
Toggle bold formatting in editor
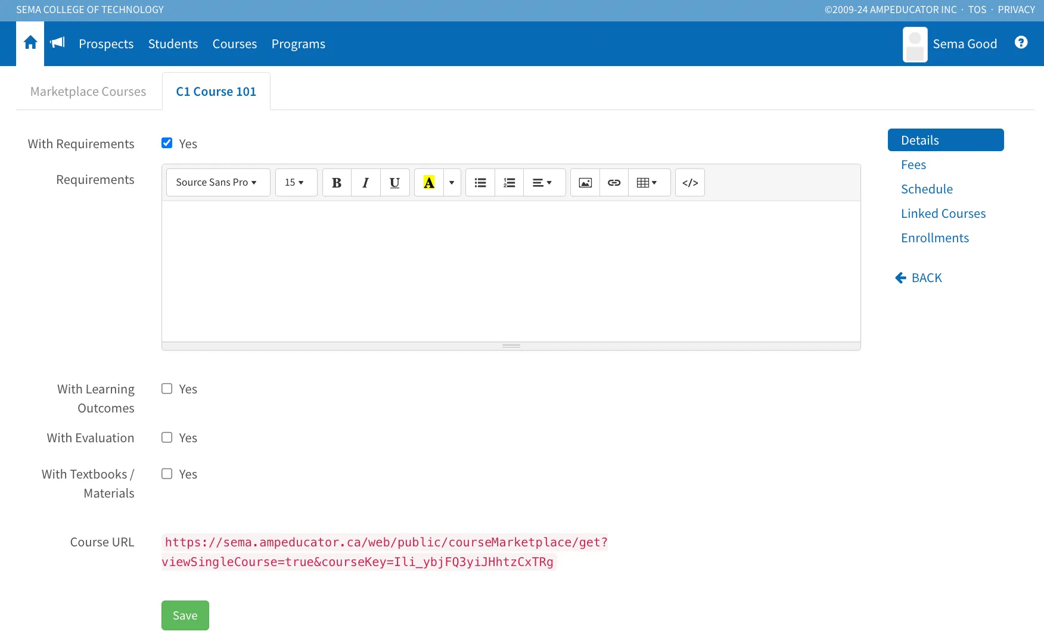[x=337, y=183]
